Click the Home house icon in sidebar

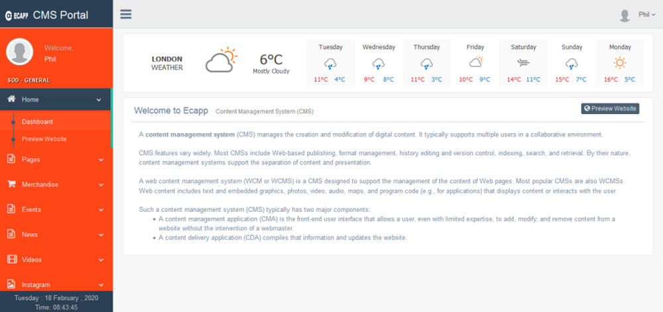pyautogui.click(x=12, y=99)
